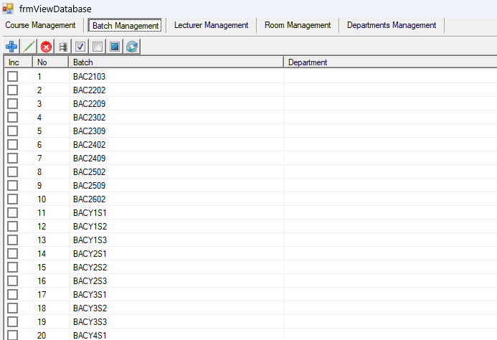Click the blue plus Add batch icon
497x340 pixels.
11,47
